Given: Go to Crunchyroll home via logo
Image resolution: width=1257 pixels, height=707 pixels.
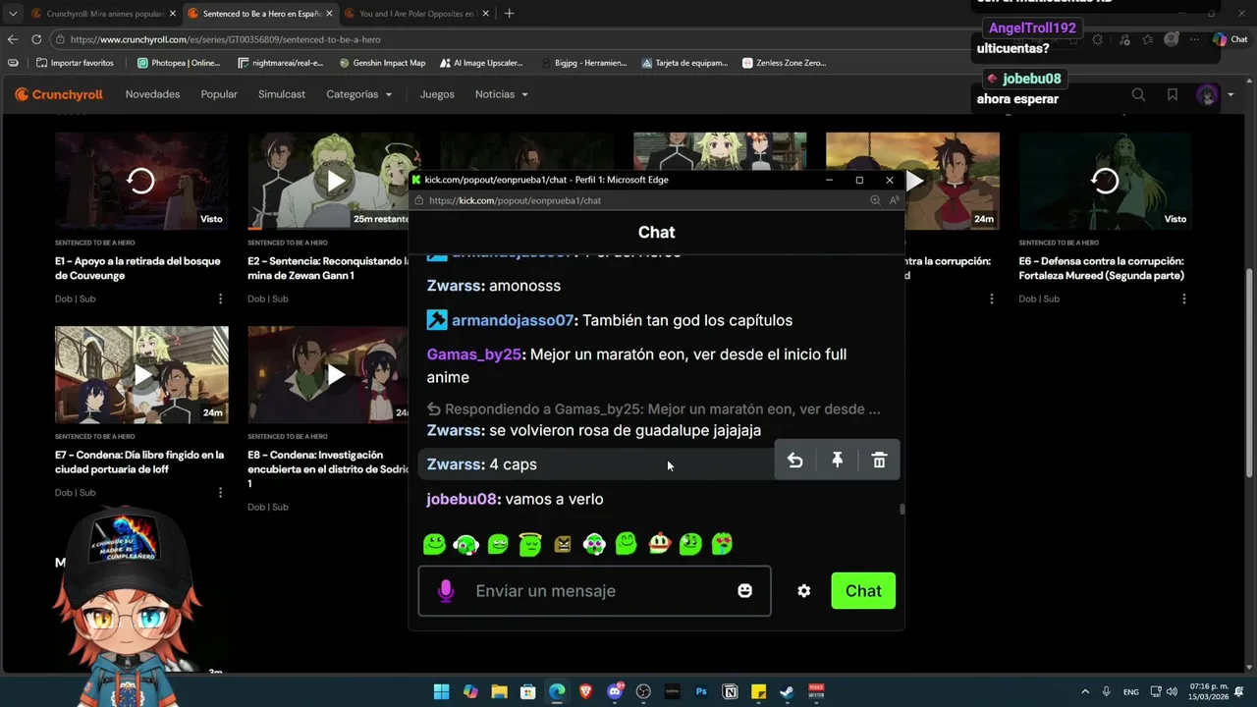Looking at the screenshot, I should click(59, 95).
